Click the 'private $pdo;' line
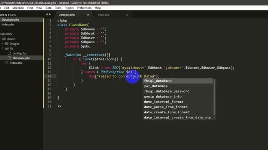268x150 pixels. (78, 46)
